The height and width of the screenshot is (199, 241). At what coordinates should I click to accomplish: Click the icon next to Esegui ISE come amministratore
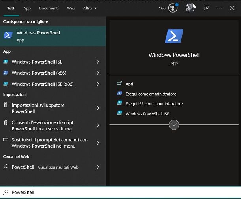119,103
